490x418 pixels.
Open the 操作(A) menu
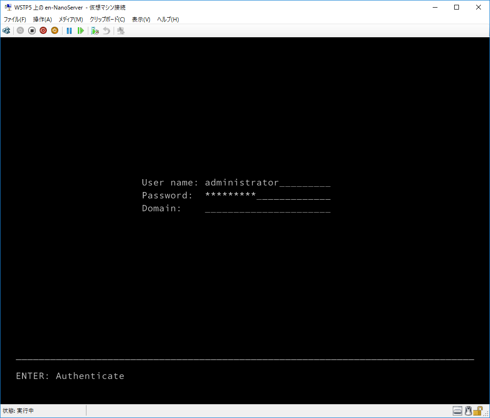click(43, 20)
